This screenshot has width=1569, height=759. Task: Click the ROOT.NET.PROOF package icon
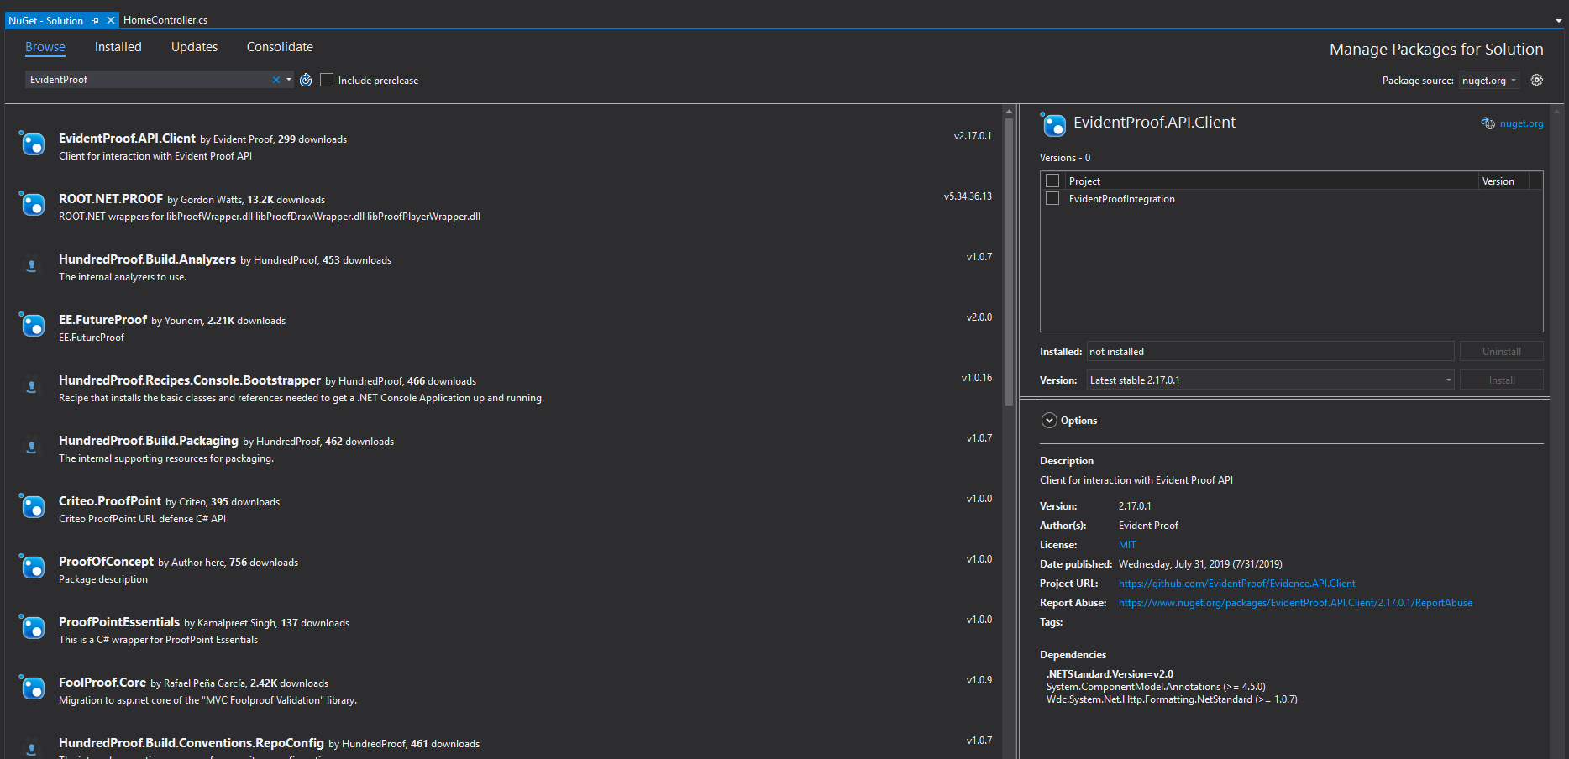32,204
